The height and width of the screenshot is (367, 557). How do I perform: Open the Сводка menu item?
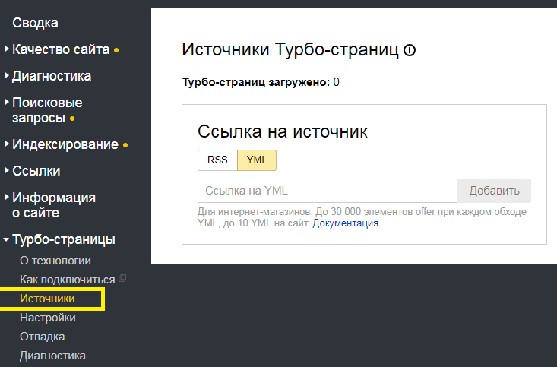[x=35, y=23]
